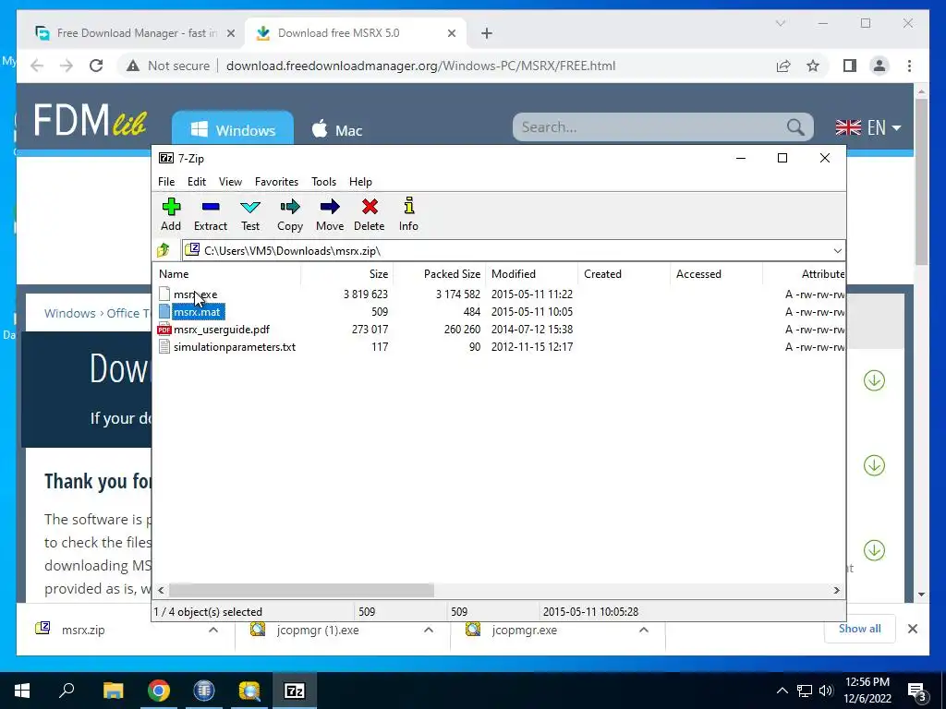Go up one folder level in 7-Zip
The image size is (946, 709).
click(x=164, y=250)
